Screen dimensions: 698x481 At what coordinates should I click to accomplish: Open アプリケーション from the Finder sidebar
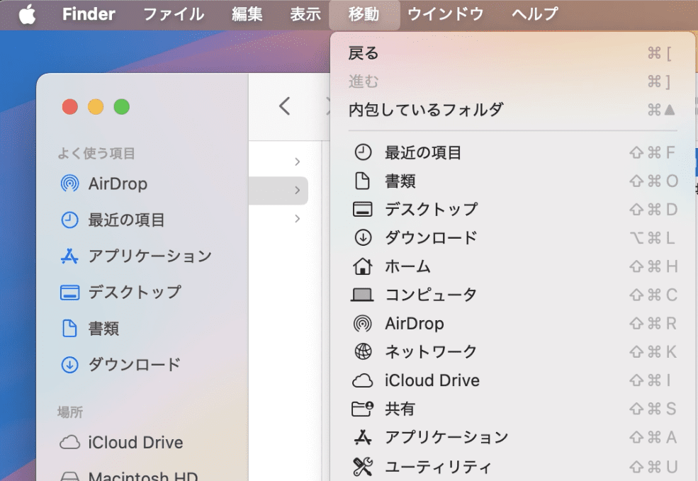136,256
